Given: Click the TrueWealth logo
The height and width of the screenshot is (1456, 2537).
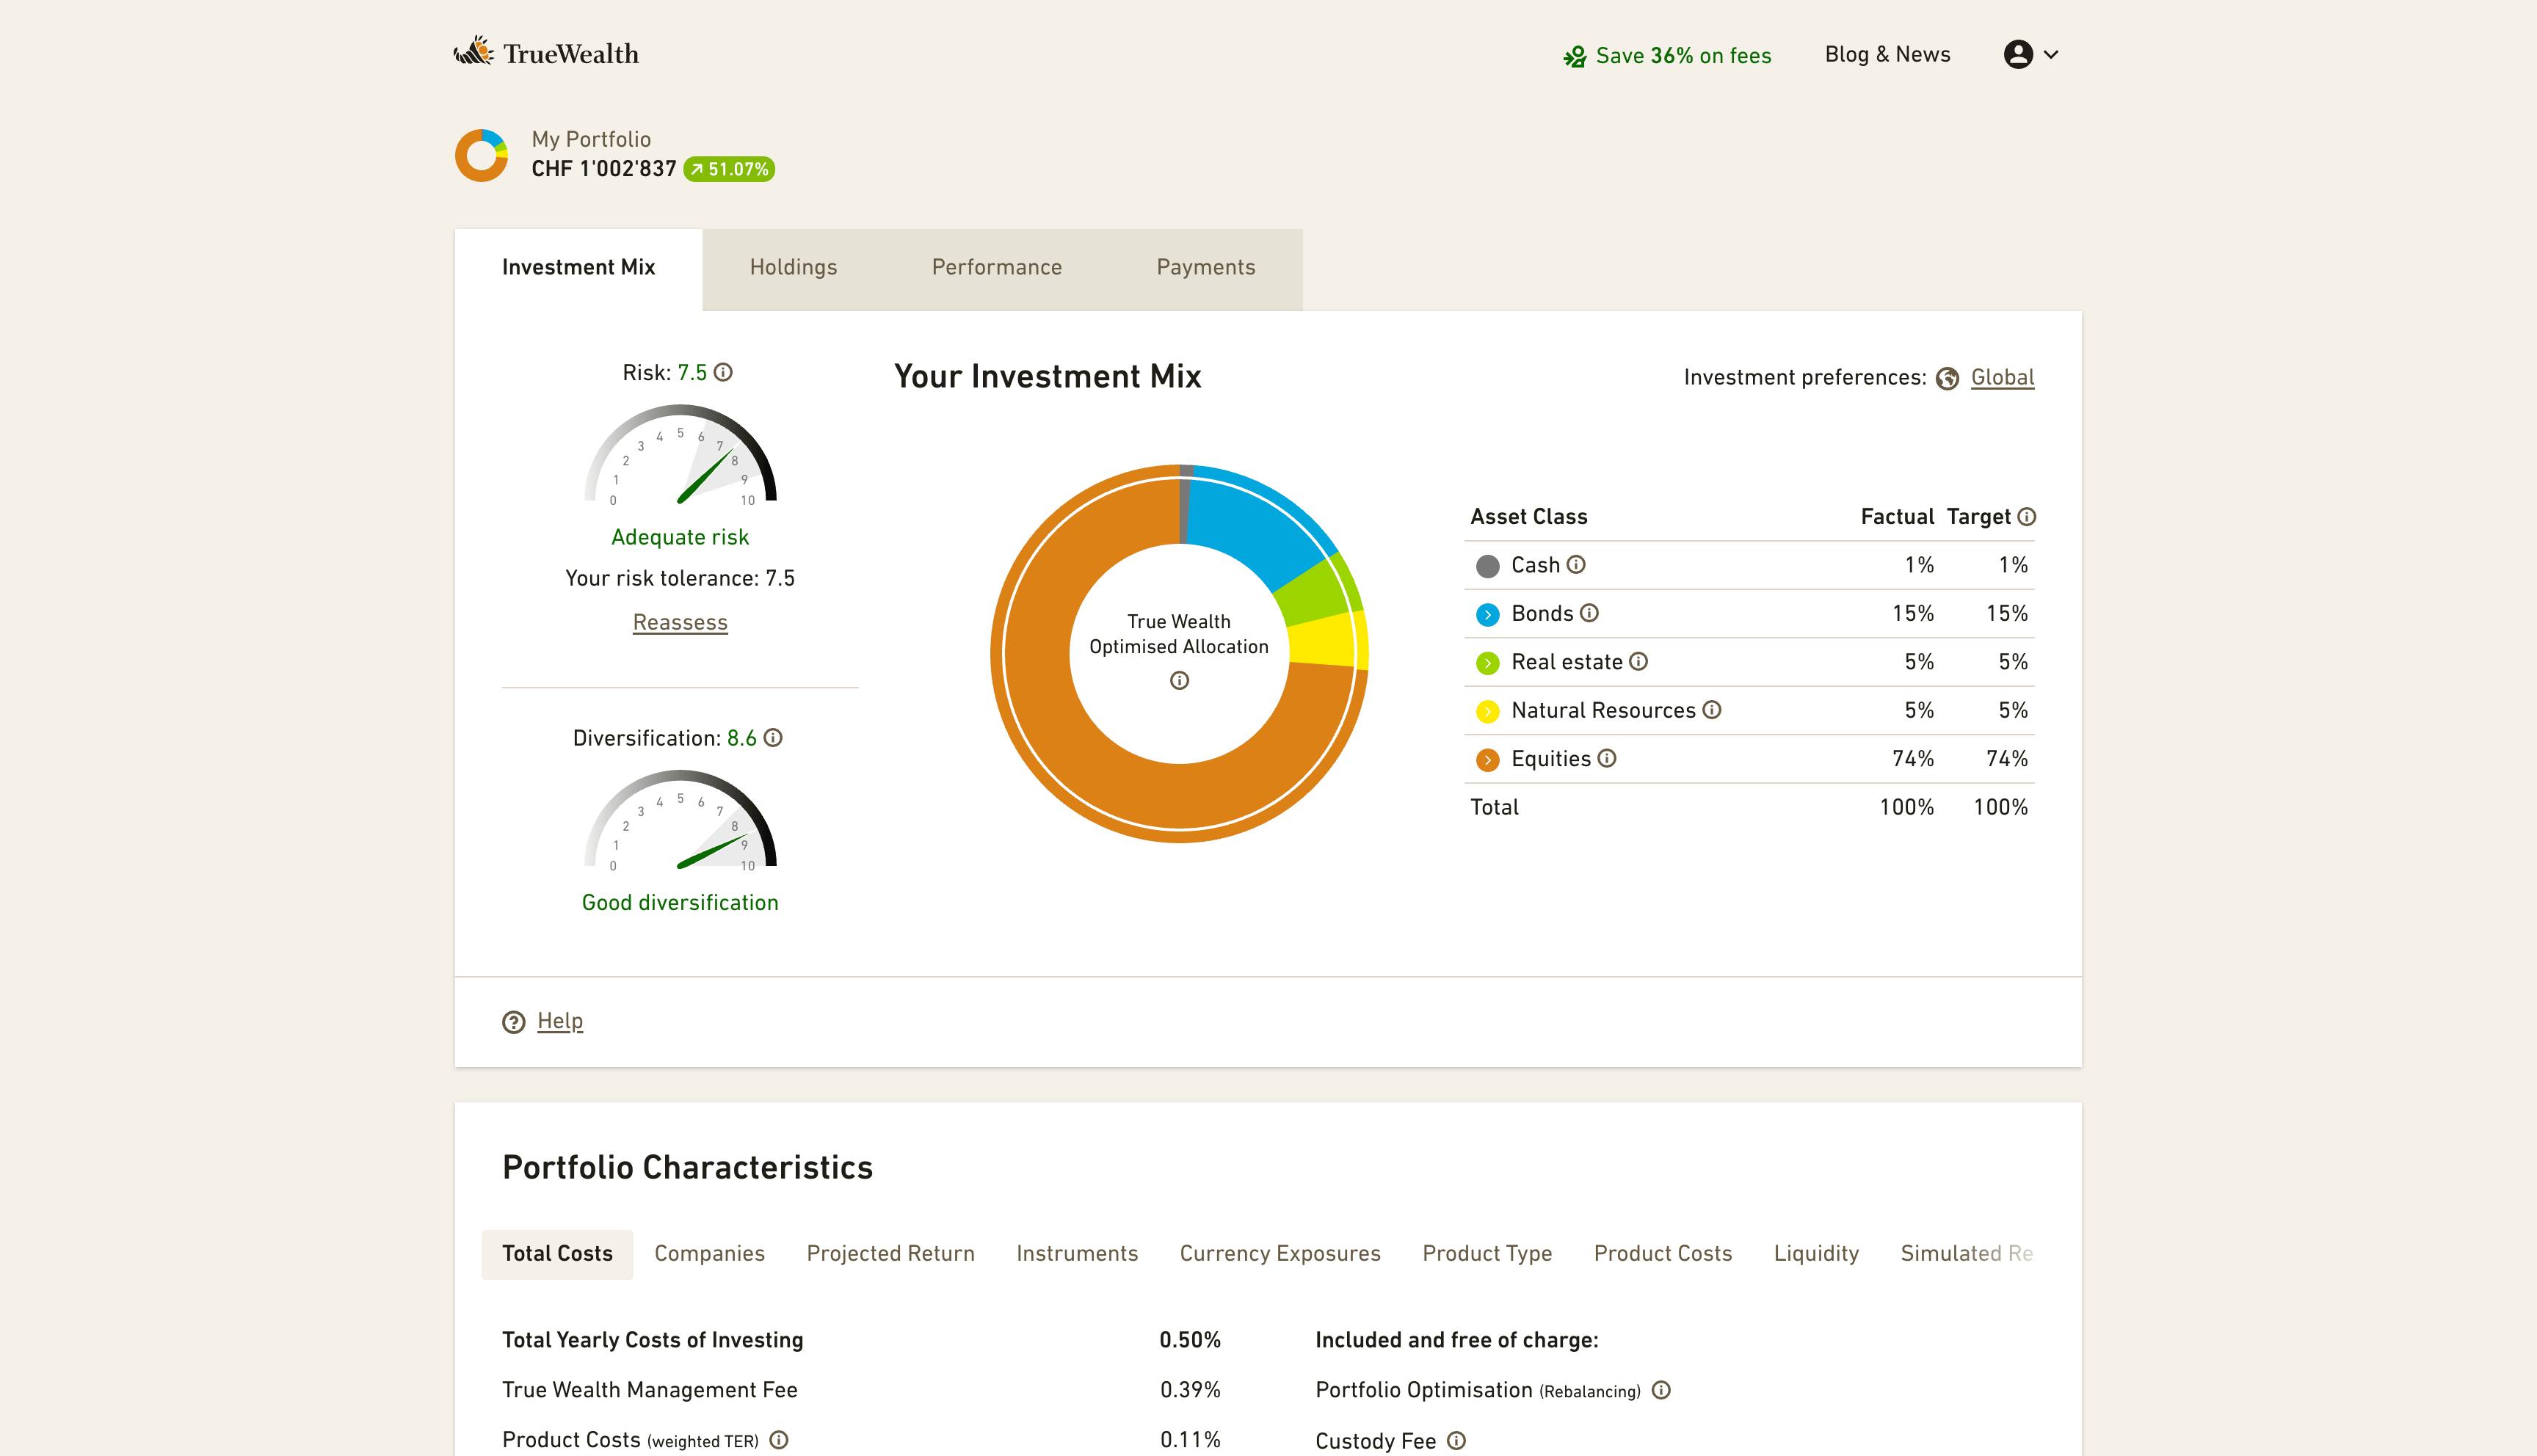Looking at the screenshot, I should coord(546,53).
